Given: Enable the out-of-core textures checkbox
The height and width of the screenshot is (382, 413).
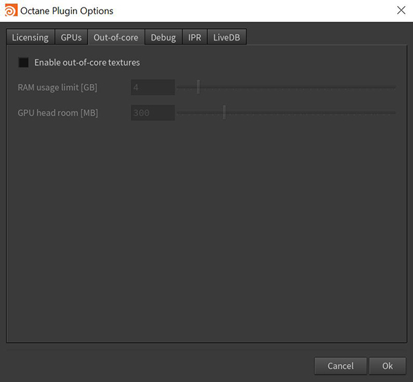Looking at the screenshot, I should pyautogui.click(x=24, y=63).
